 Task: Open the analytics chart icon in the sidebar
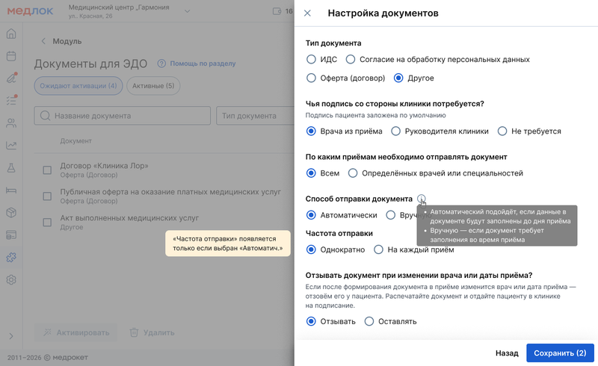pos(11,145)
